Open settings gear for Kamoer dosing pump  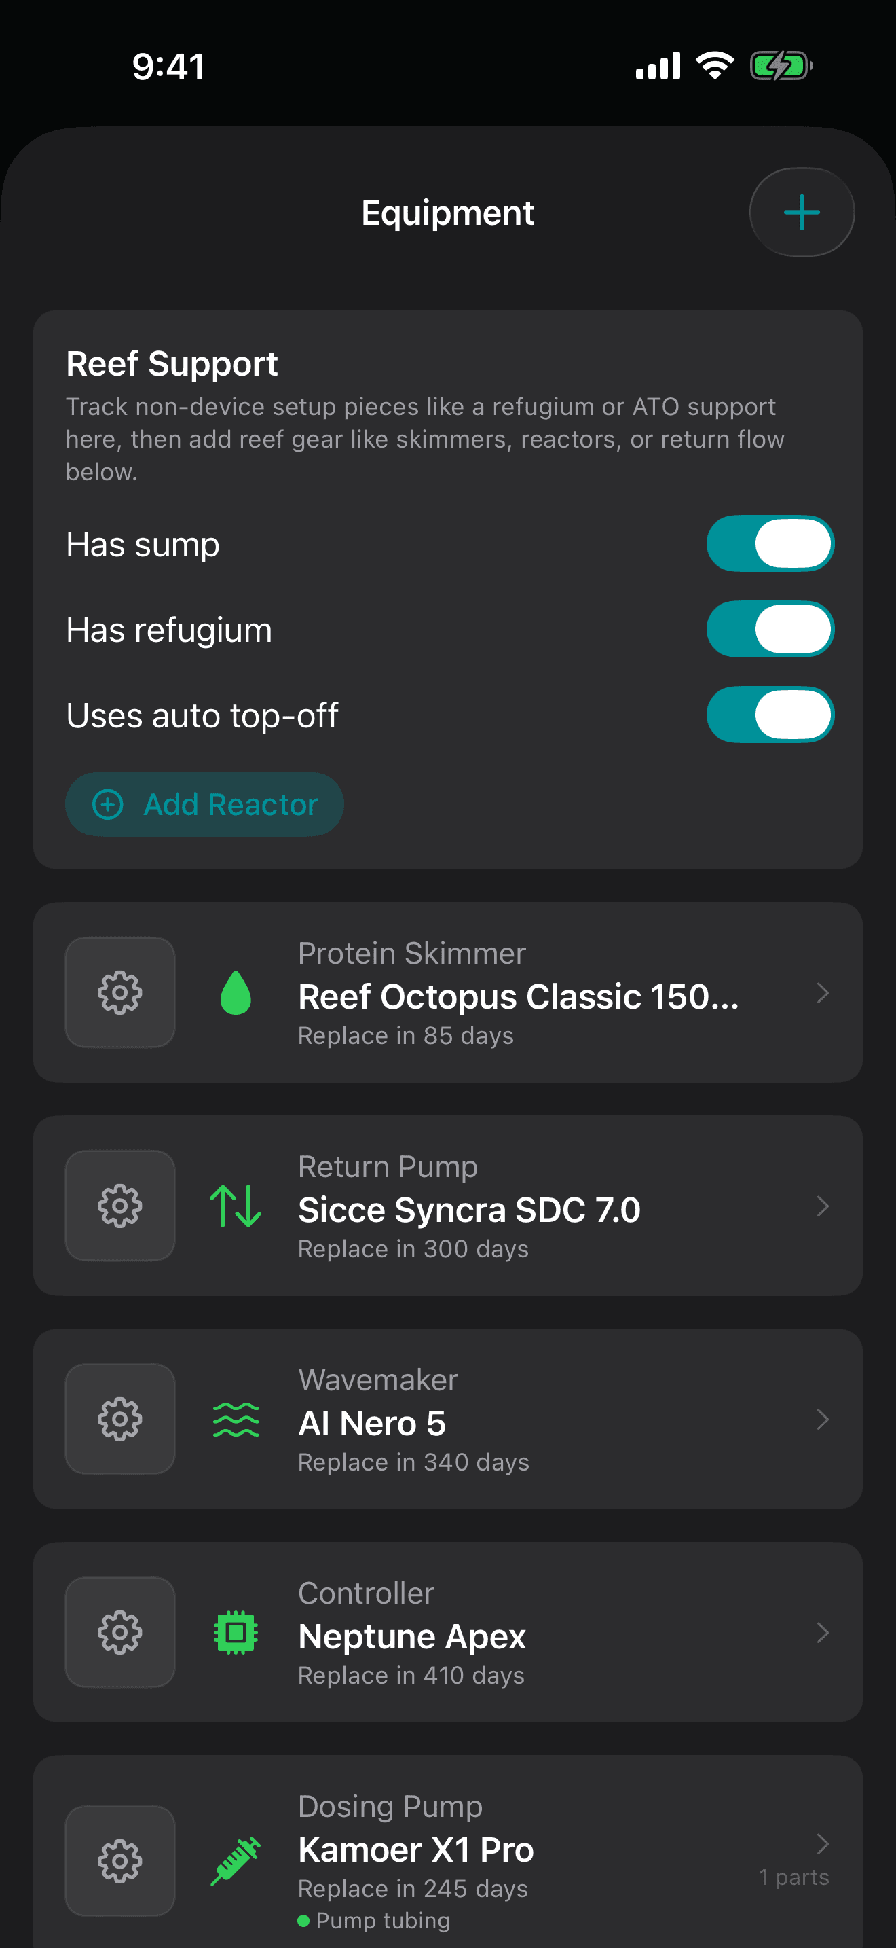tap(120, 1860)
